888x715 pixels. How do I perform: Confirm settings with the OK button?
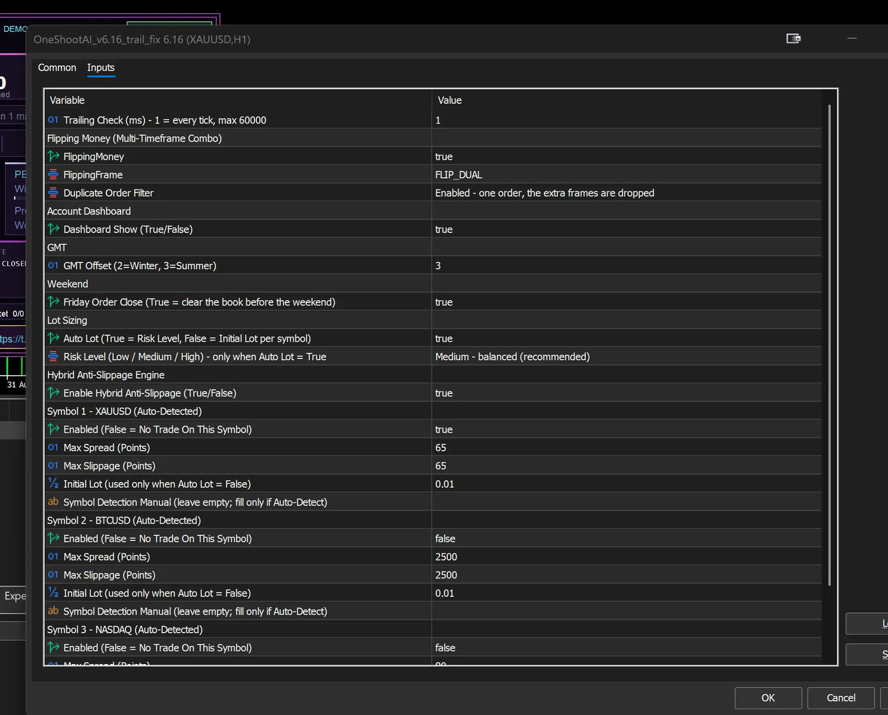point(768,698)
